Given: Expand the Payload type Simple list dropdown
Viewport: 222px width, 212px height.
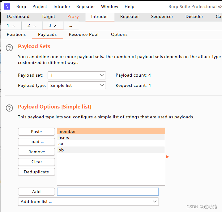Looking at the screenshot, I should pyautogui.click(x=77, y=85).
